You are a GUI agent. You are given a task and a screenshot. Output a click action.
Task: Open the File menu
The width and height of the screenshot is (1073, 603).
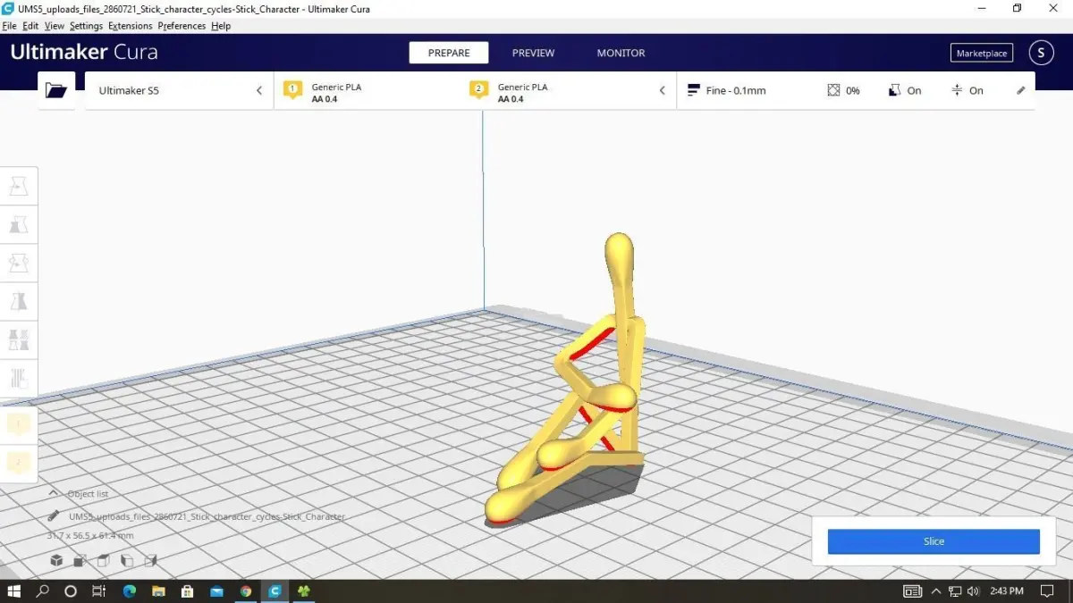click(x=10, y=26)
